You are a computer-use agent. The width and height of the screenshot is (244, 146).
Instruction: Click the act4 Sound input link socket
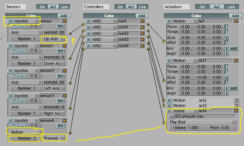point(164,123)
